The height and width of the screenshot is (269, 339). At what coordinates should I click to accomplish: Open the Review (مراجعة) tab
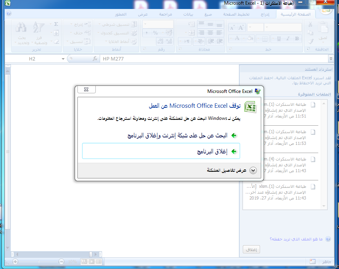pos(165,14)
